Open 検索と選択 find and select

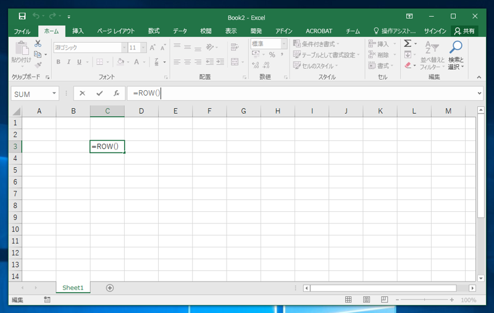[456, 56]
